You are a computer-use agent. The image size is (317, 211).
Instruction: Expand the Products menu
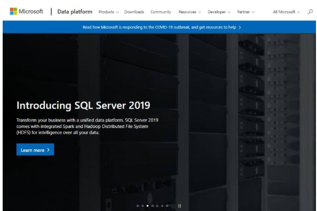pos(109,12)
